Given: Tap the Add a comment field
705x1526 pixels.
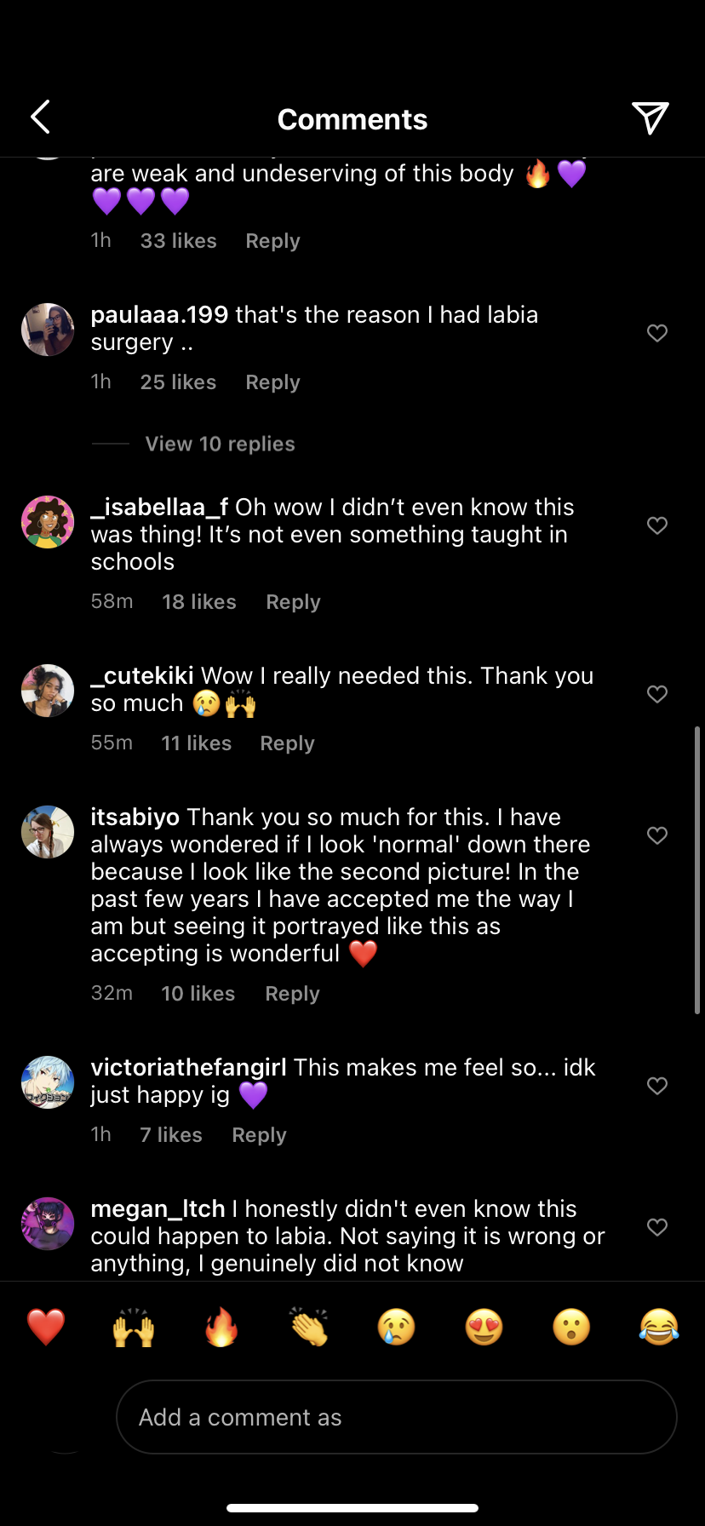Looking at the screenshot, I should click(x=396, y=1417).
